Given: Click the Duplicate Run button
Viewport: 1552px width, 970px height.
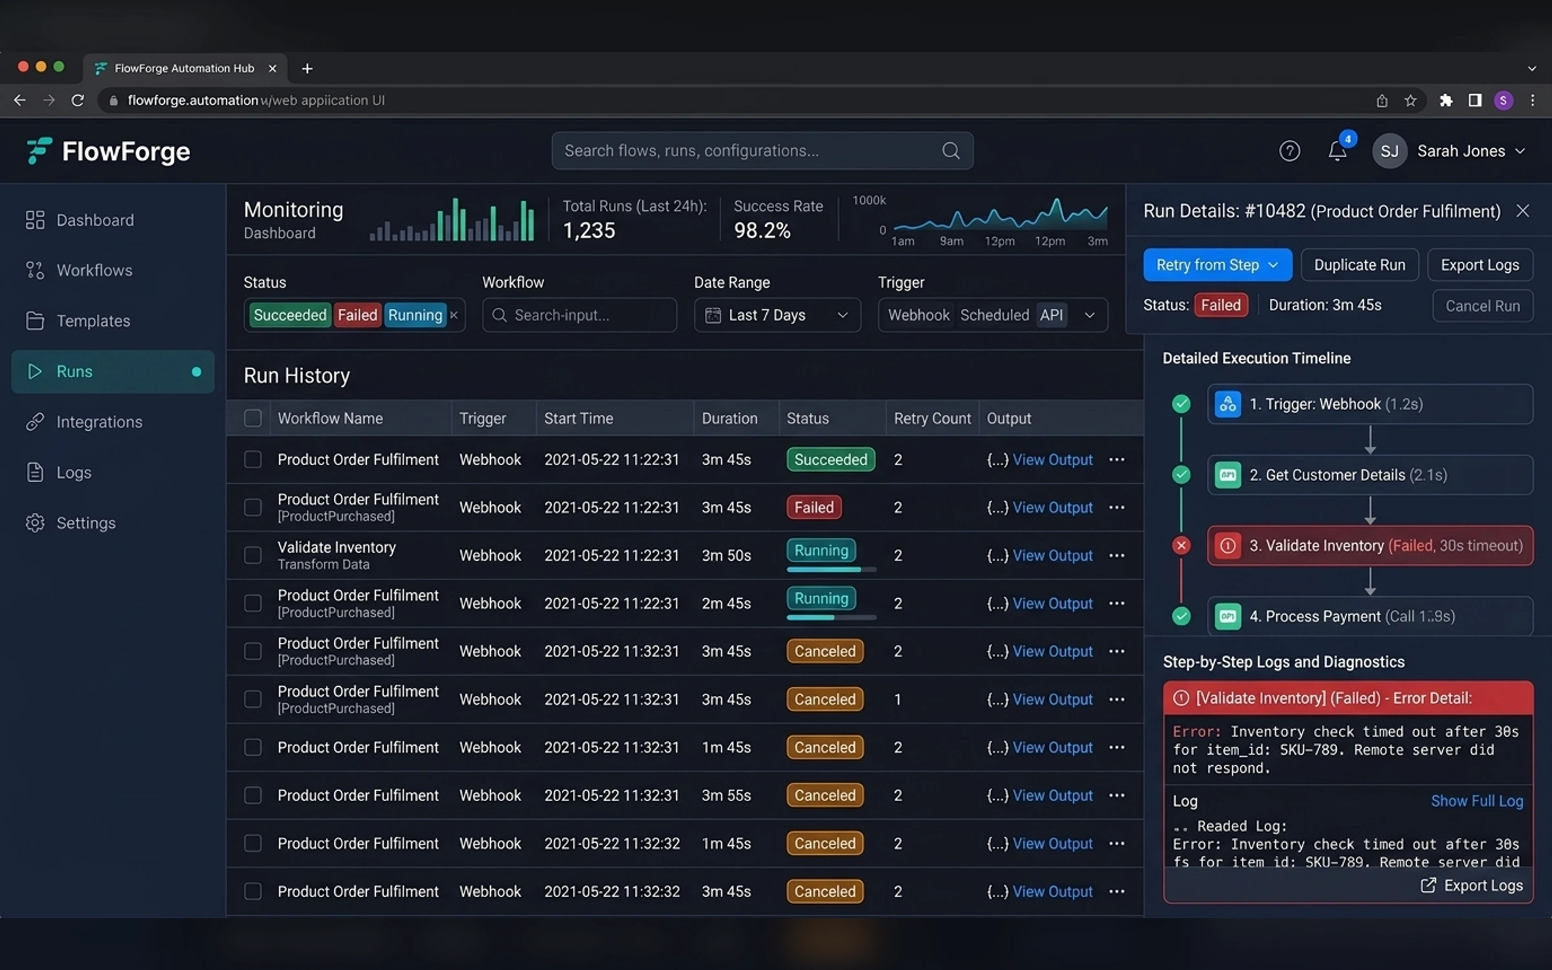Looking at the screenshot, I should click(1359, 265).
